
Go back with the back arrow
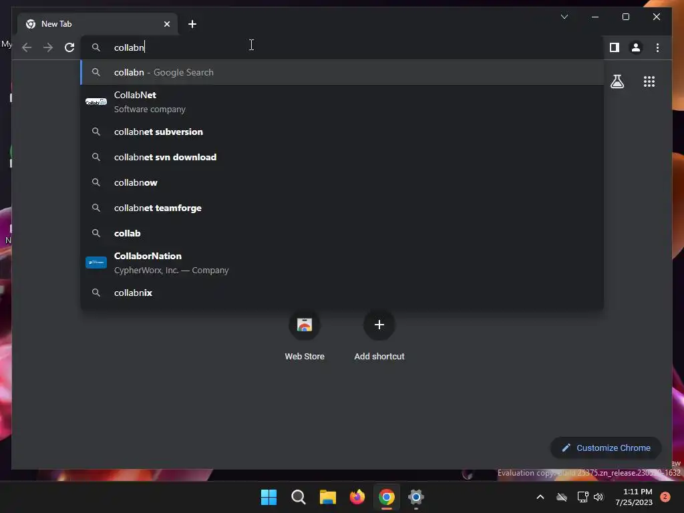tap(27, 47)
